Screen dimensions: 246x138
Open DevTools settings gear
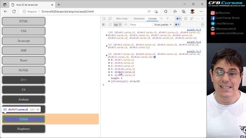point(186,19)
